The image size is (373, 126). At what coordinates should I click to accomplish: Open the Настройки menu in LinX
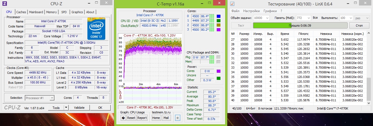click(251, 11)
